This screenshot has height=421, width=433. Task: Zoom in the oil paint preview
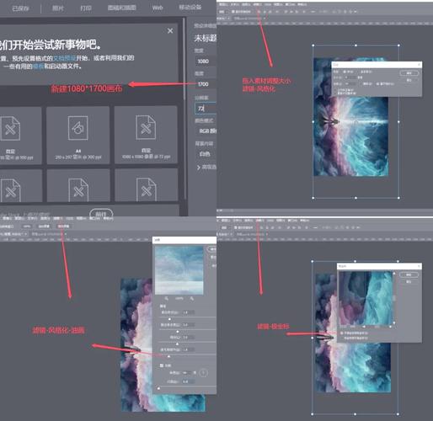pos(192,298)
